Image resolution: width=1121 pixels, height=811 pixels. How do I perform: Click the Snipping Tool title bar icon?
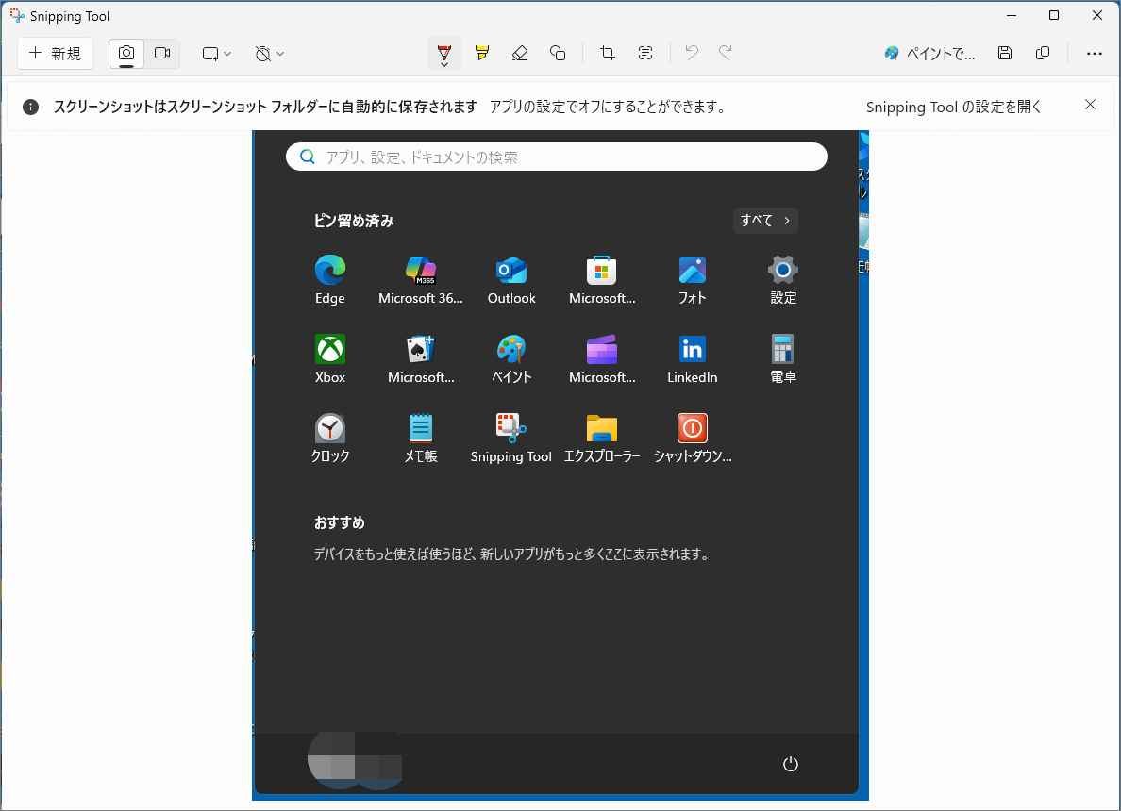[x=16, y=16]
